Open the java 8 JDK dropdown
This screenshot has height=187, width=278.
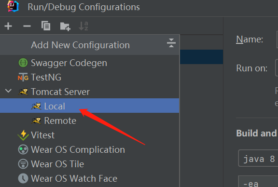(258, 158)
